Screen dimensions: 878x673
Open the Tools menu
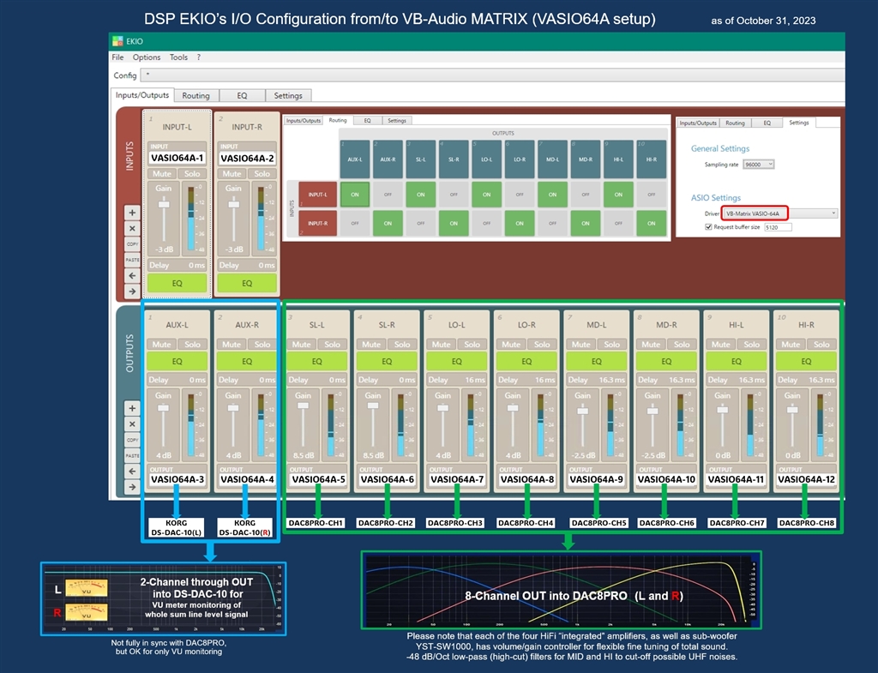pos(178,57)
